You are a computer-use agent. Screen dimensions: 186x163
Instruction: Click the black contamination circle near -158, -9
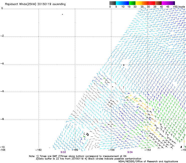(87, 134)
